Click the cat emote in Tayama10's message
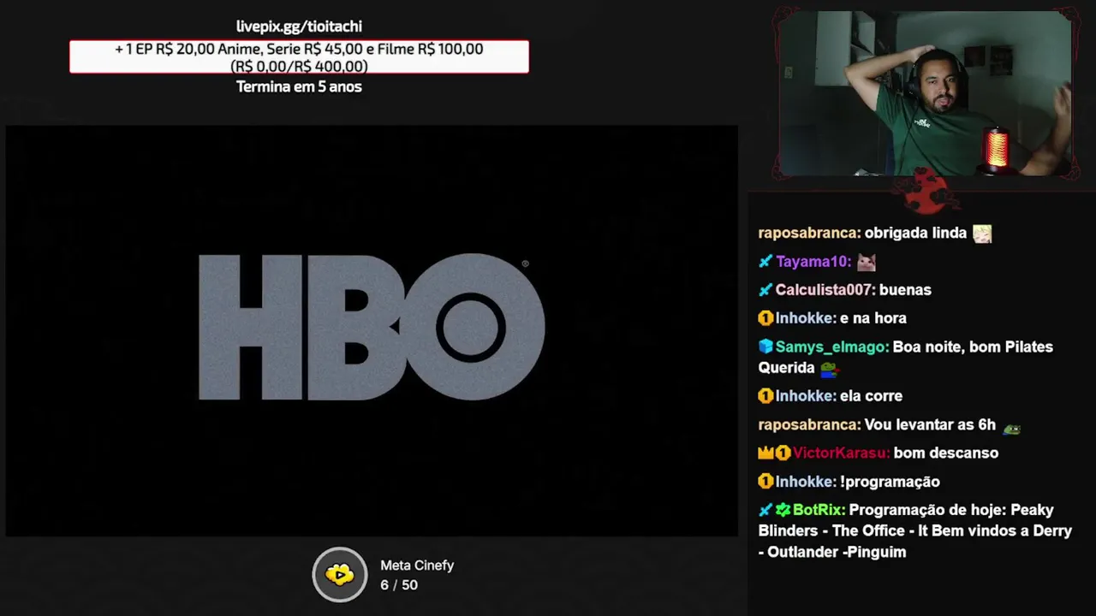Screen dimensions: 1096x616 [867, 262]
